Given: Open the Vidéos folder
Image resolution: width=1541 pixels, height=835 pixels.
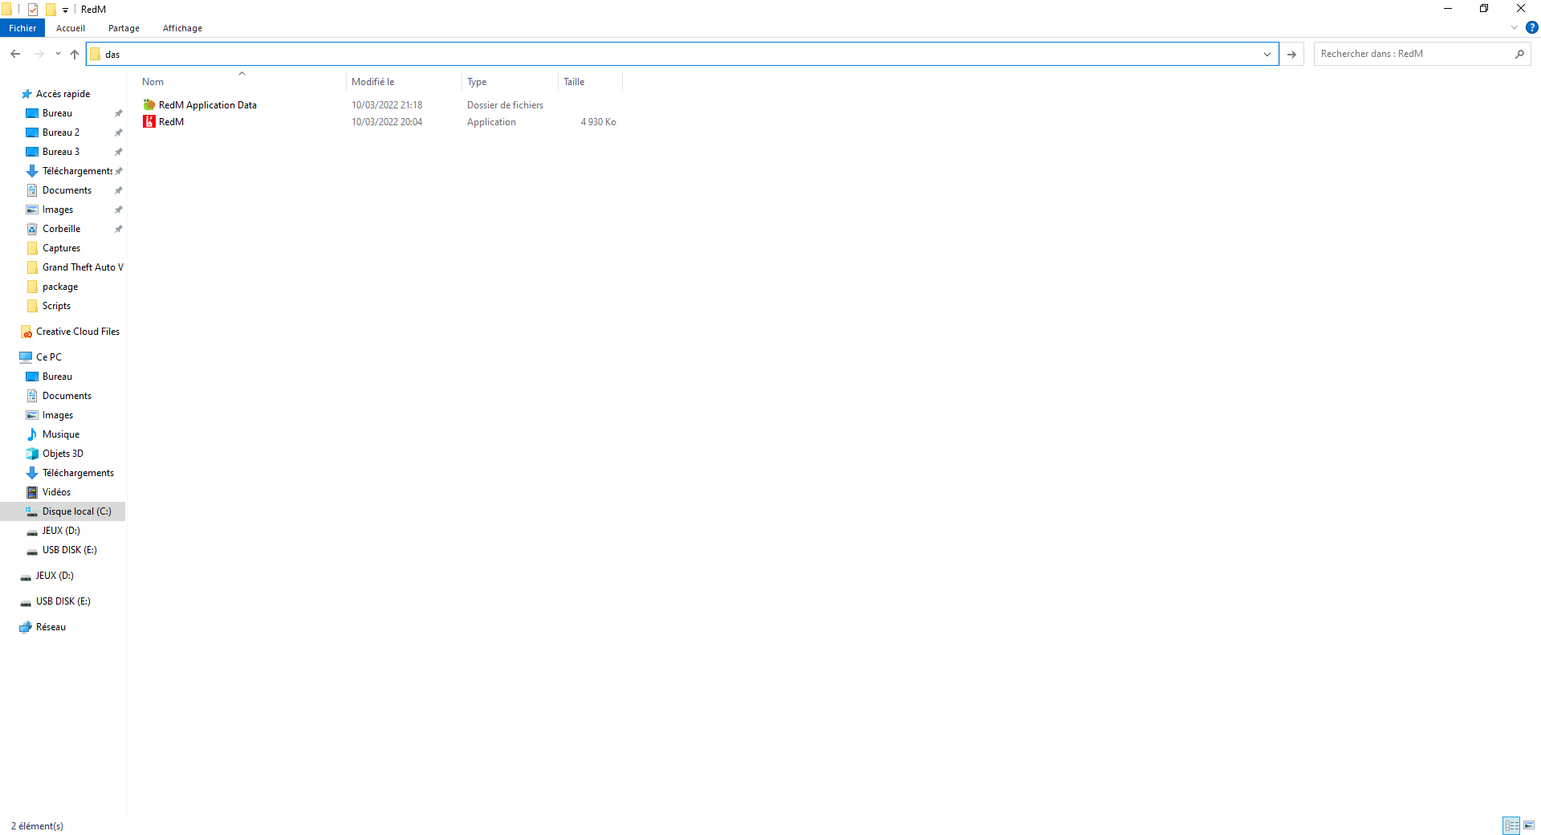Looking at the screenshot, I should 56,492.
